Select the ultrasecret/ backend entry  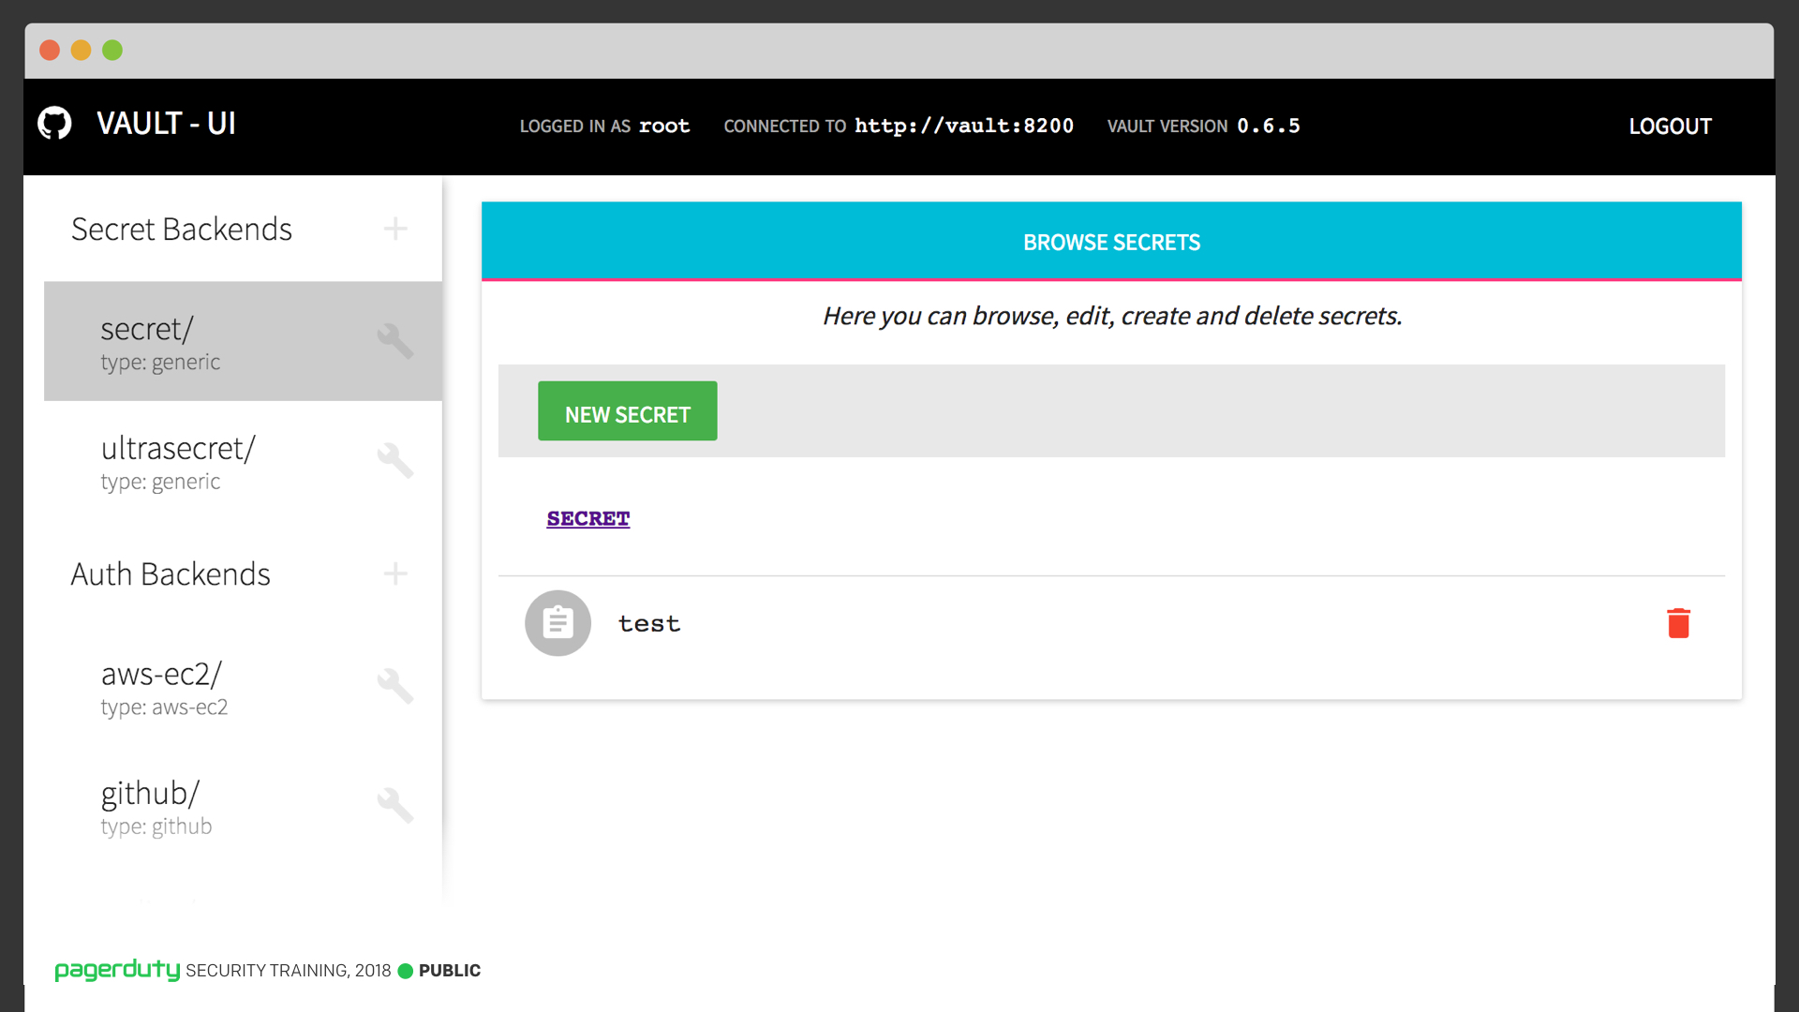point(243,461)
